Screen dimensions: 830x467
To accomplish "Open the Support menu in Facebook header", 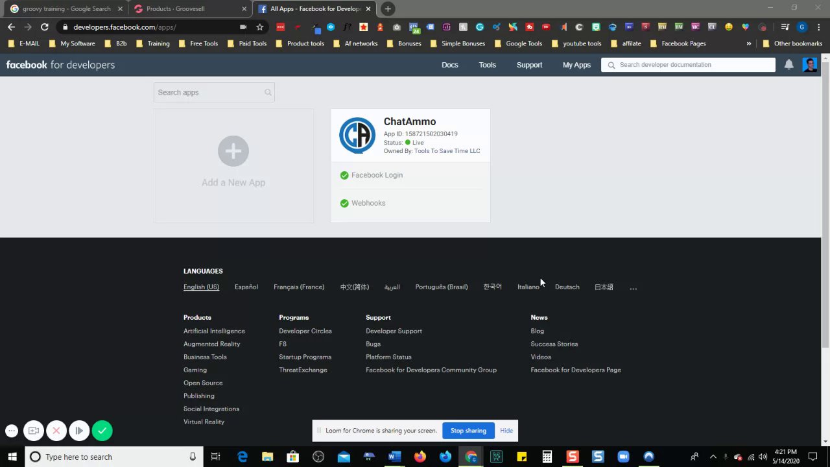I will tap(529, 65).
